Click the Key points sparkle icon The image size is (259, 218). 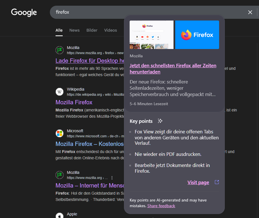[160, 121]
